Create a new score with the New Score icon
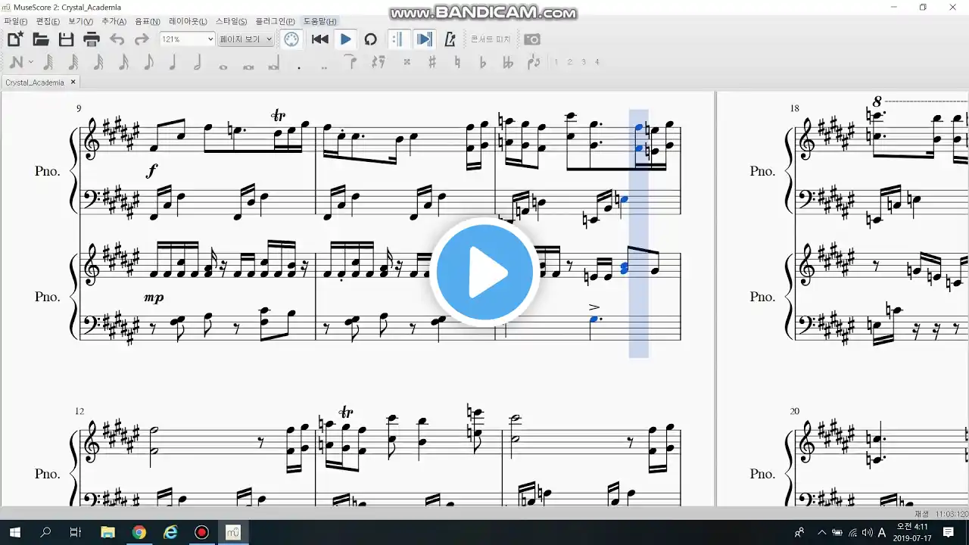This screenshot has width=969, height=545. point(15,39)
